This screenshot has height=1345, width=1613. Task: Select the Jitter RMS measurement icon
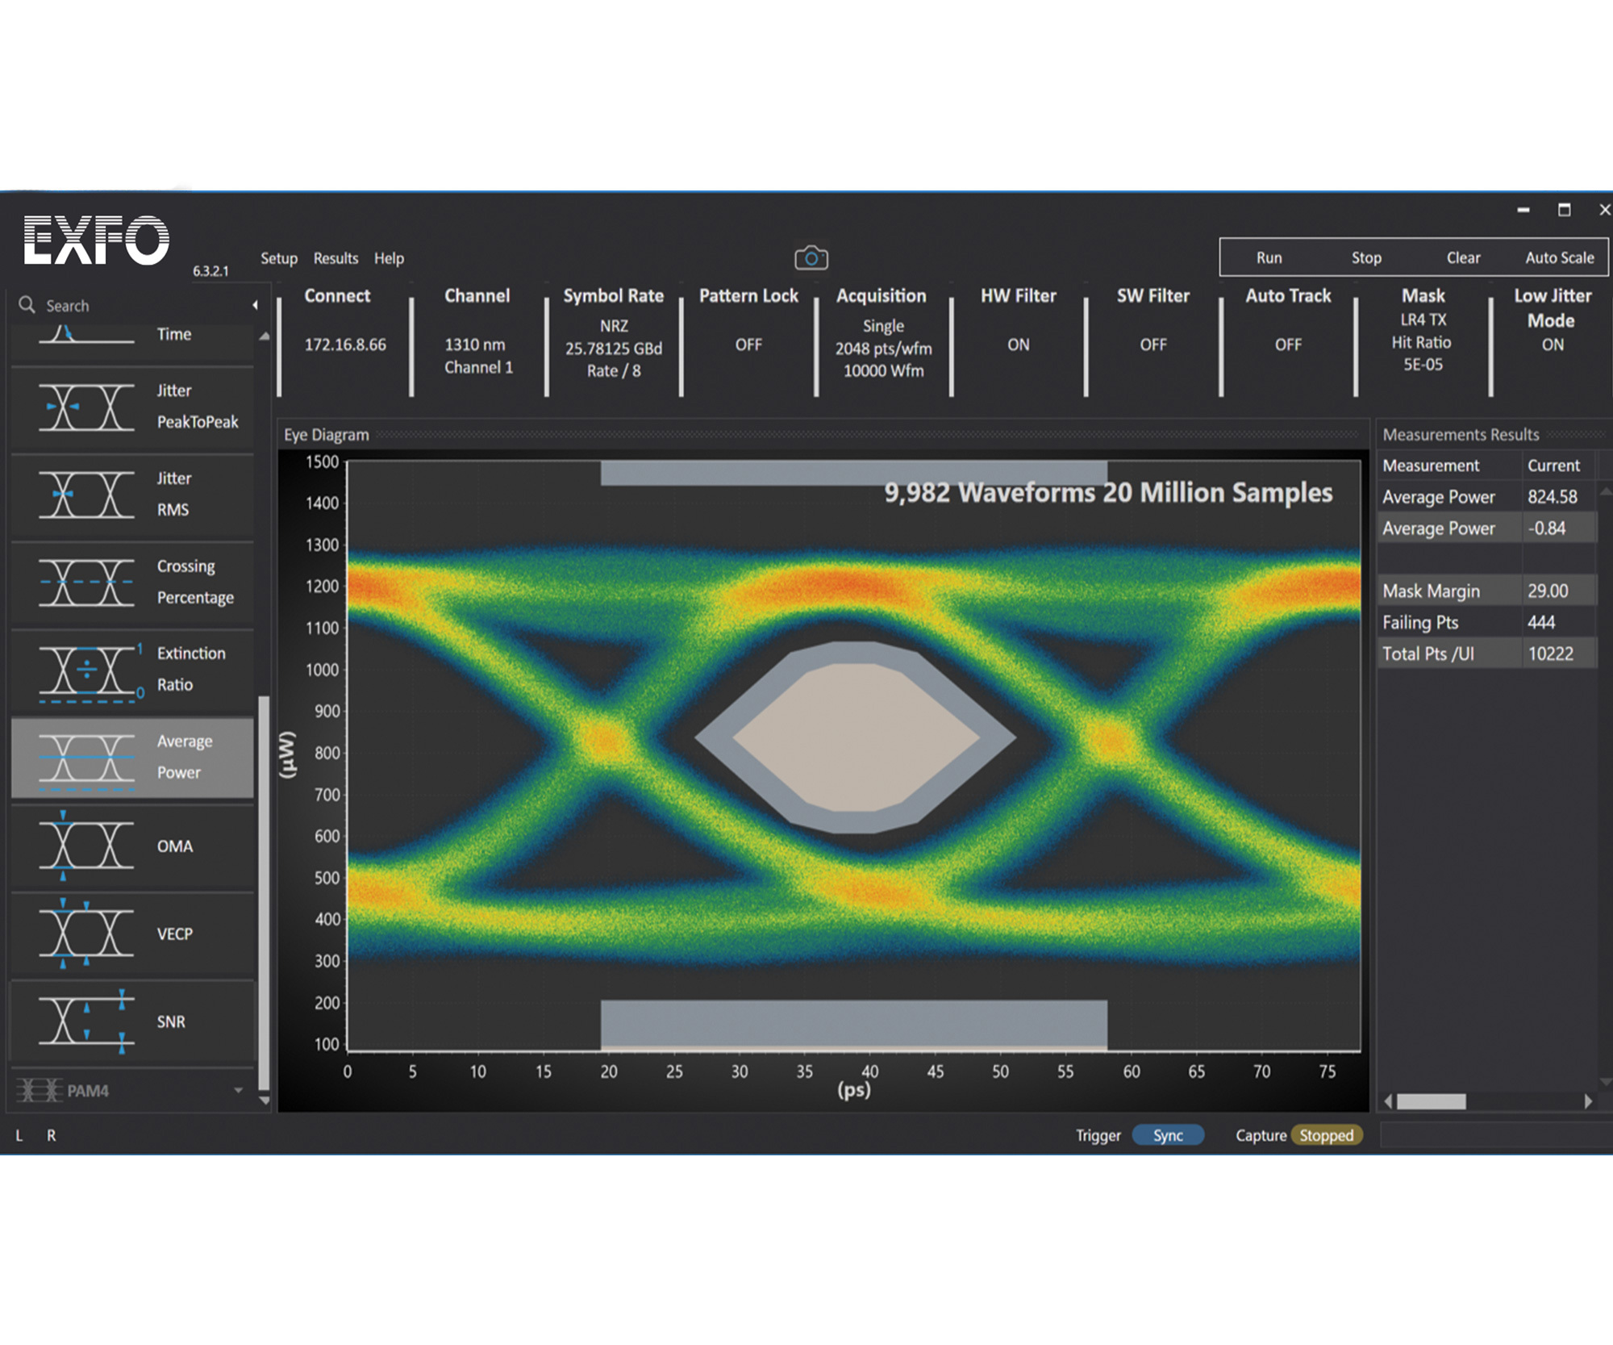click(86, 494)
